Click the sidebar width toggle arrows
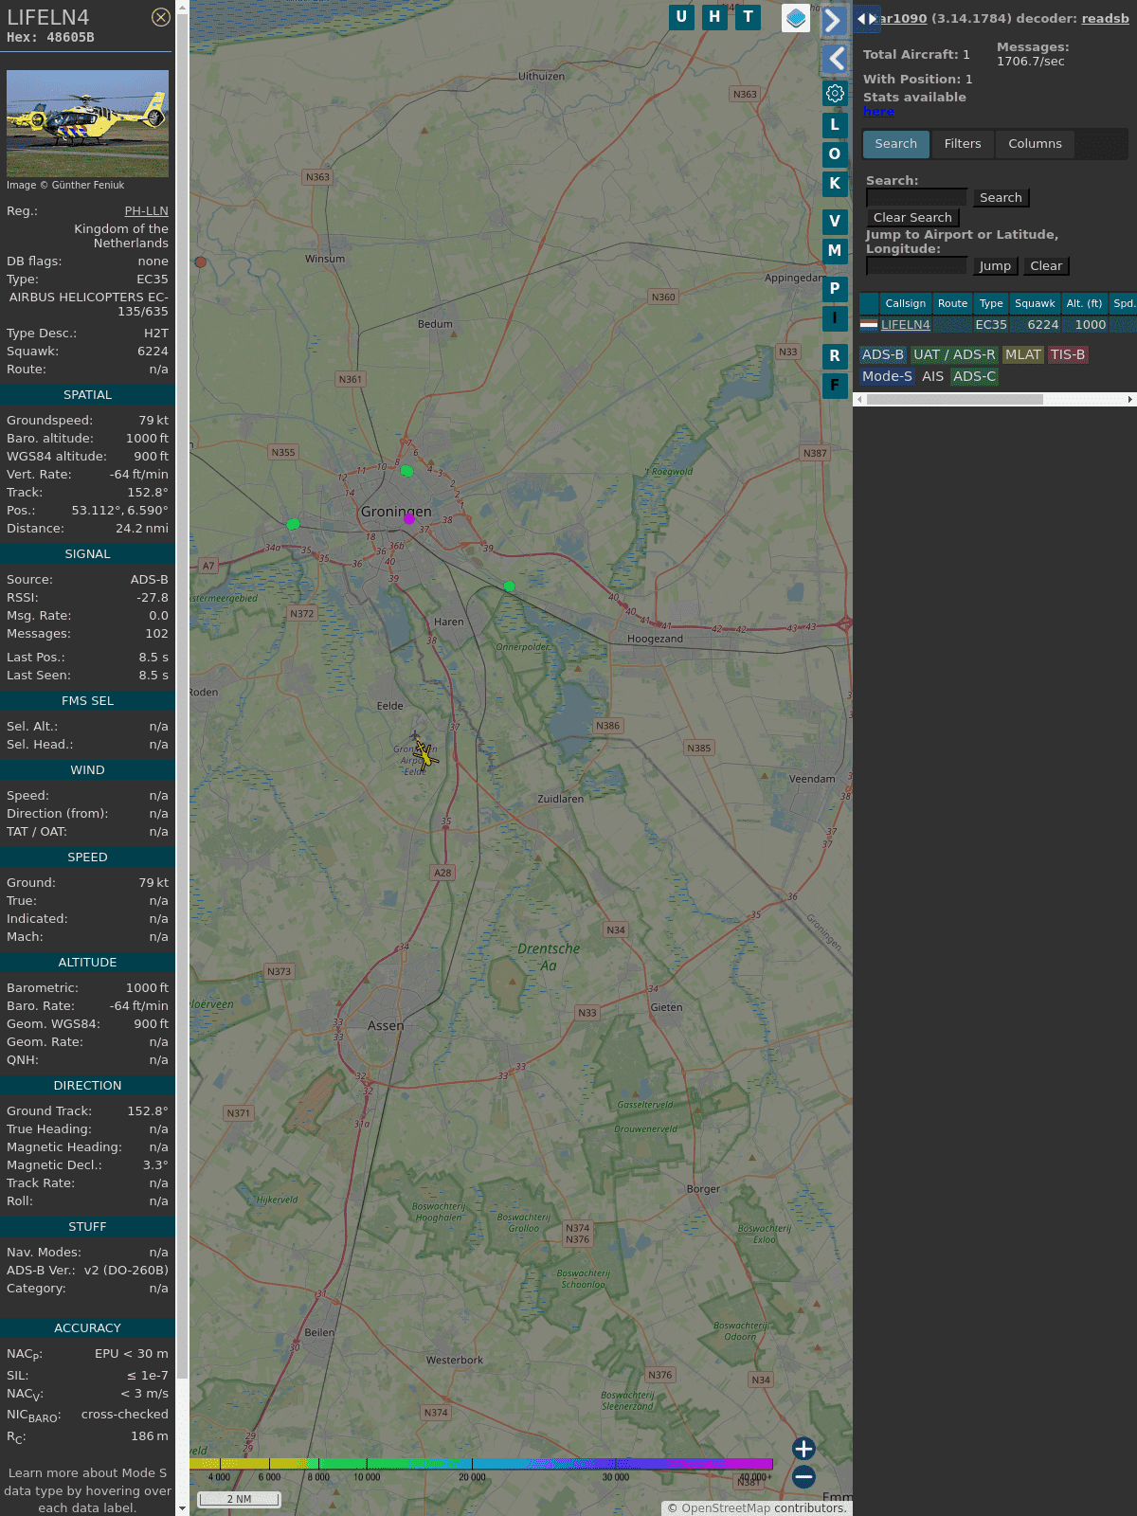Screen dimensions: 1137x1516 coord(867,18)
